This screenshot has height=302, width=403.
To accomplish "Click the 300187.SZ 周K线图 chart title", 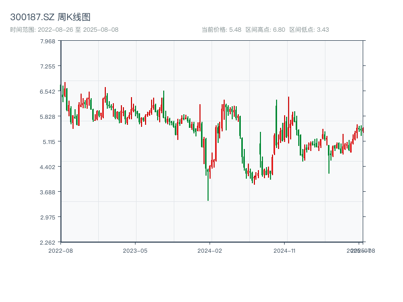I will (x=50, y=18).
